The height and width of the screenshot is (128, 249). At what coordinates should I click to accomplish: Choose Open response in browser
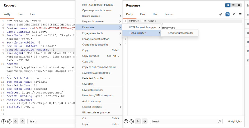99,11
